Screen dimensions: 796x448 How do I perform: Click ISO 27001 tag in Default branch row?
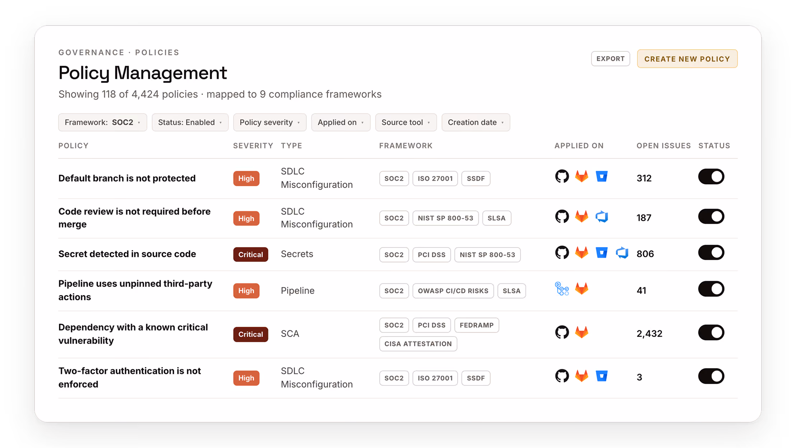435,179
